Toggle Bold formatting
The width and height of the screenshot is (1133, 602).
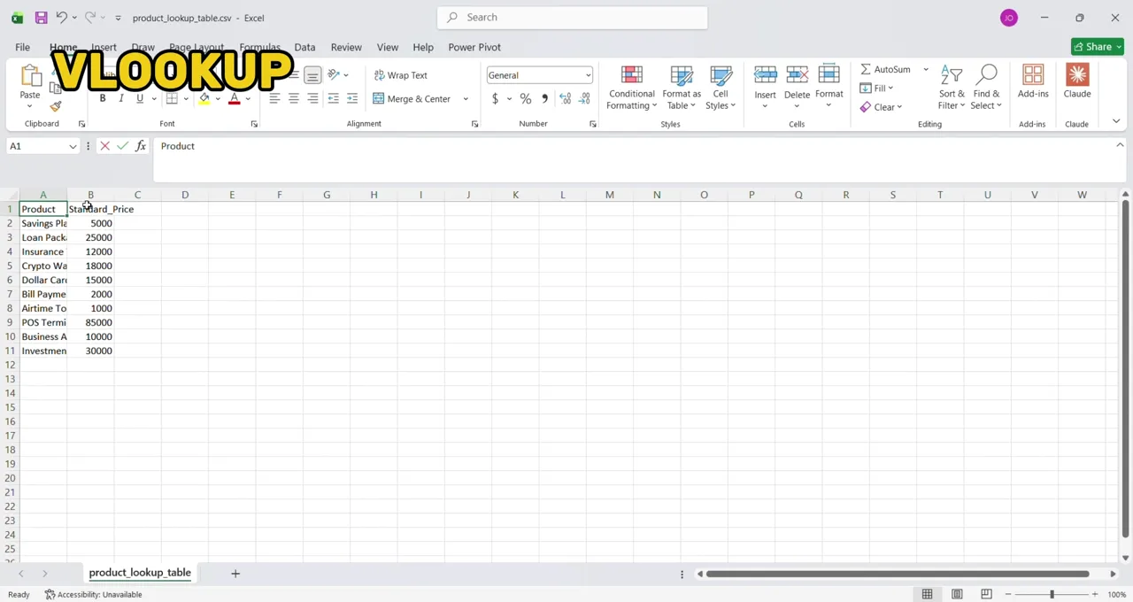point(103,98)
